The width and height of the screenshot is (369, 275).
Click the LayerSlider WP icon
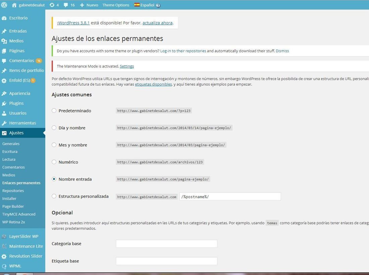click(4, 236)
